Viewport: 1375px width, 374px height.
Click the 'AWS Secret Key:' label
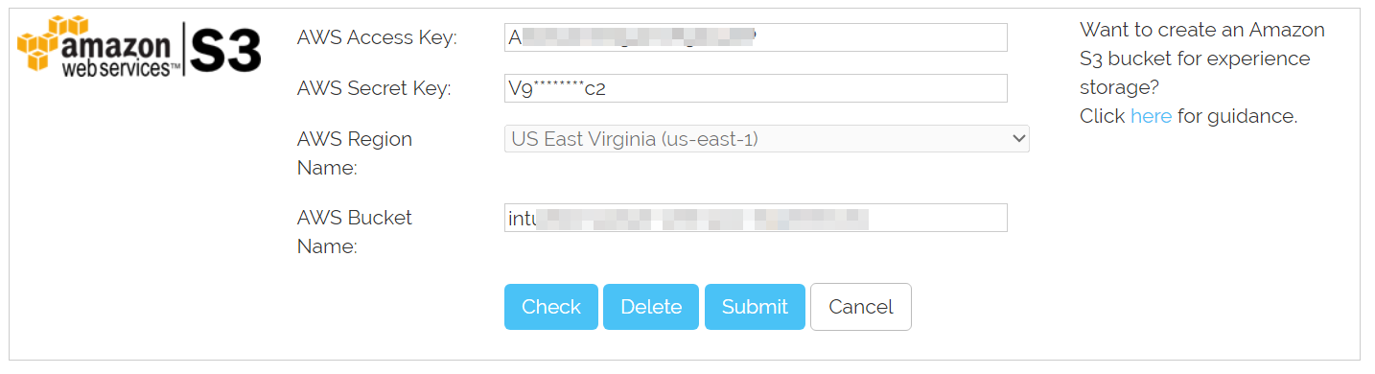point(374,88)
